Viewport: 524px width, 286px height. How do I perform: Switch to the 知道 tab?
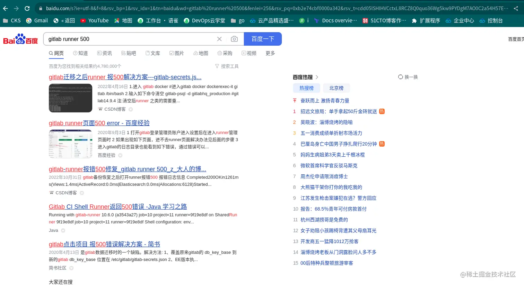[x=80, y=53]
